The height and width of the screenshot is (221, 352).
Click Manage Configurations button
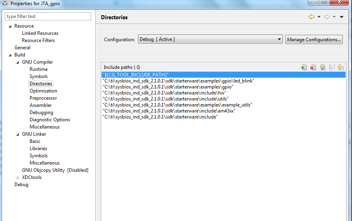314,40
